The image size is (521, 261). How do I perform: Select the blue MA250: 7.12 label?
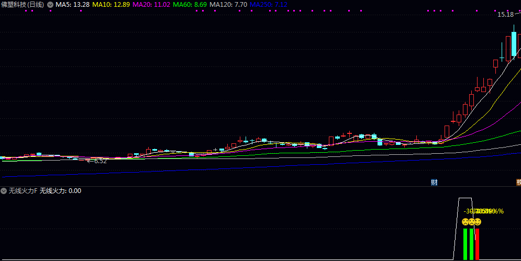tap(269, 5)
